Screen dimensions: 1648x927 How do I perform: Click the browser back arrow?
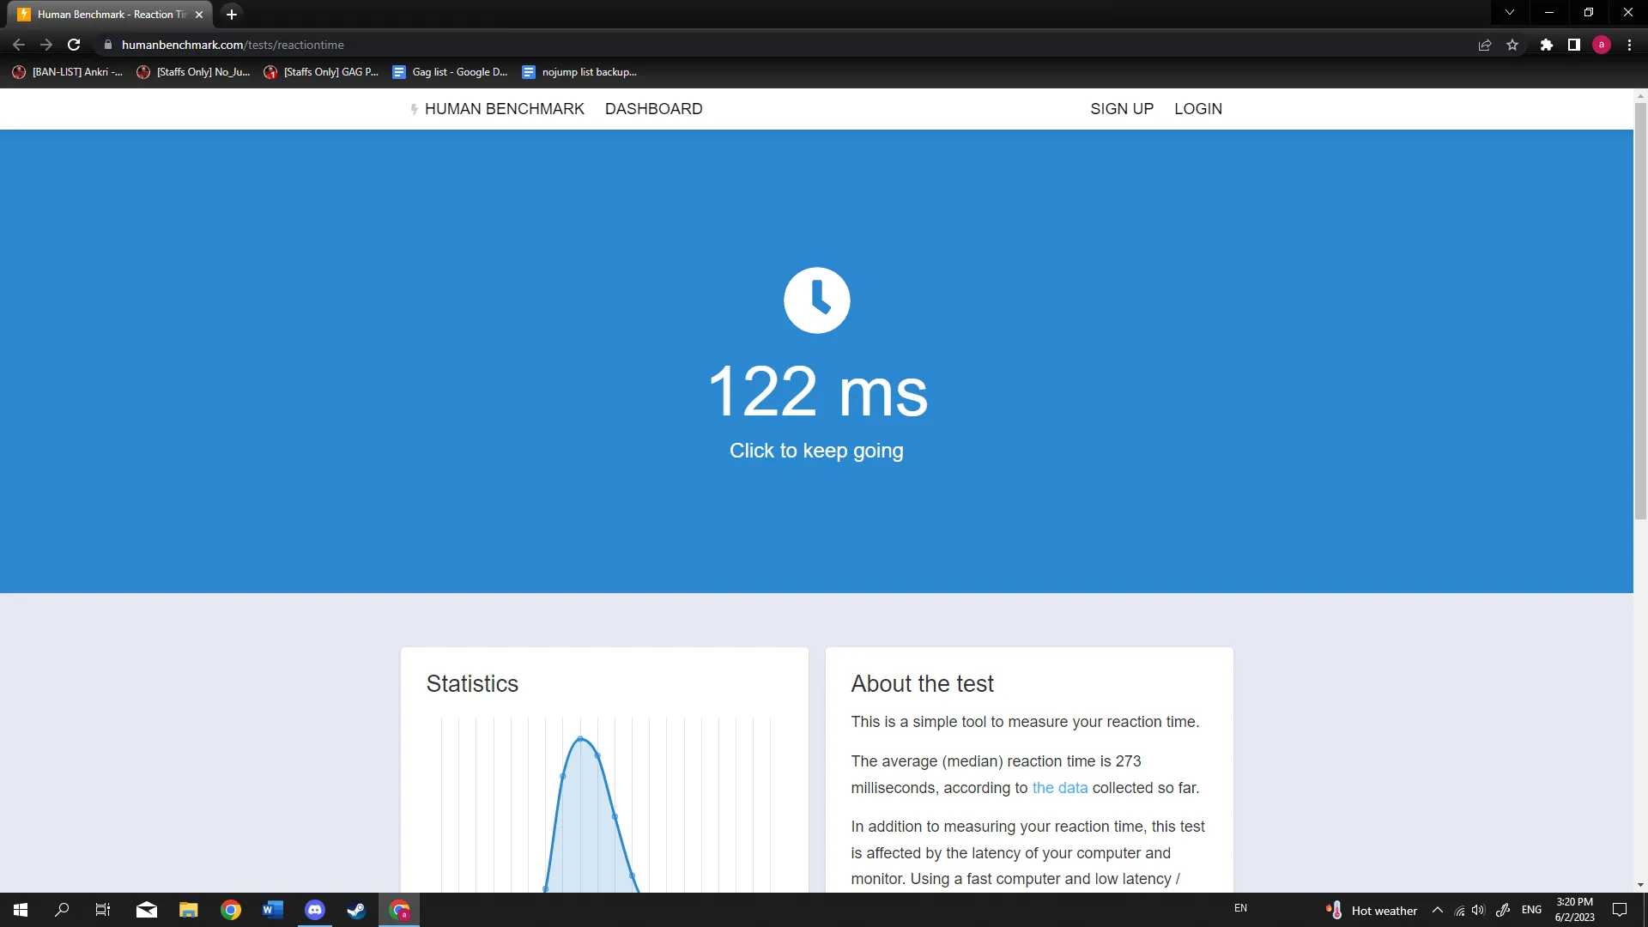coord(19,45)
